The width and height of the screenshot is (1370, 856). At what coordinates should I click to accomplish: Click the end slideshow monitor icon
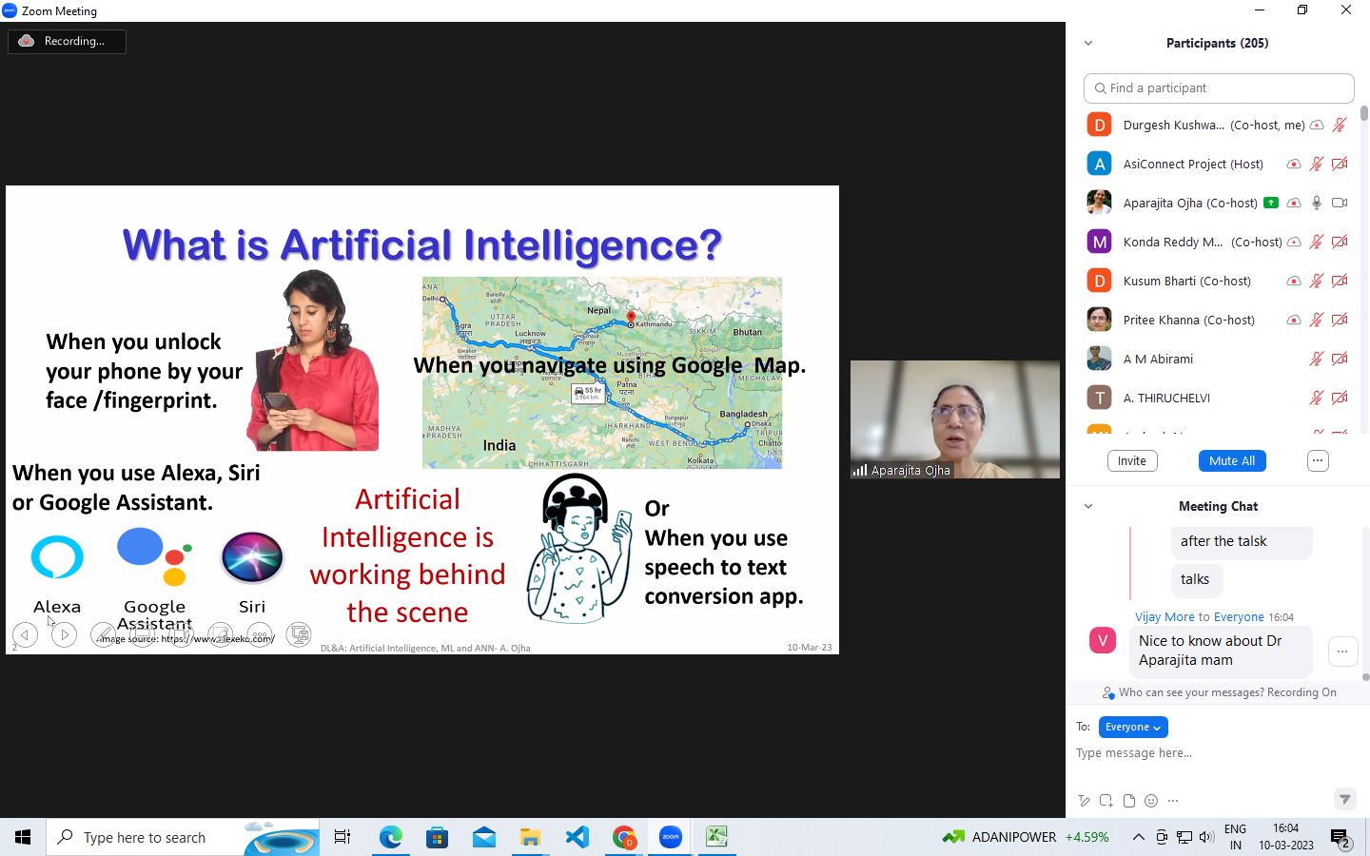(299, 634)
